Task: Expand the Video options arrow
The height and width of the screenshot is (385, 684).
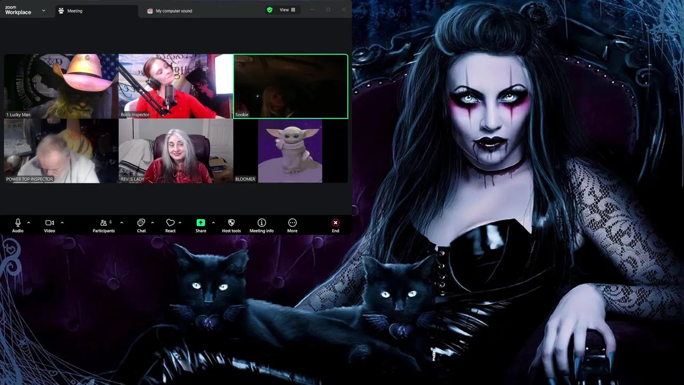Action: (x=62, y=222)
